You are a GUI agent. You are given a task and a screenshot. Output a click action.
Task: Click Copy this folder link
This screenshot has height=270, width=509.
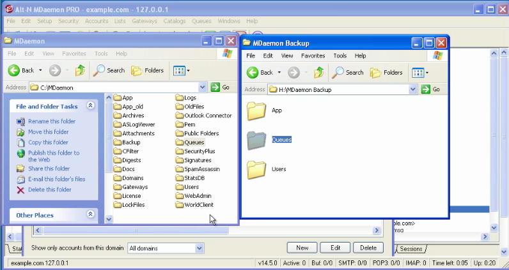click(x=48, y=142)
